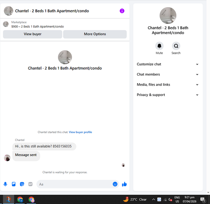Expand Chat members section
Viewport: 210px width, 204px height.
168,74
